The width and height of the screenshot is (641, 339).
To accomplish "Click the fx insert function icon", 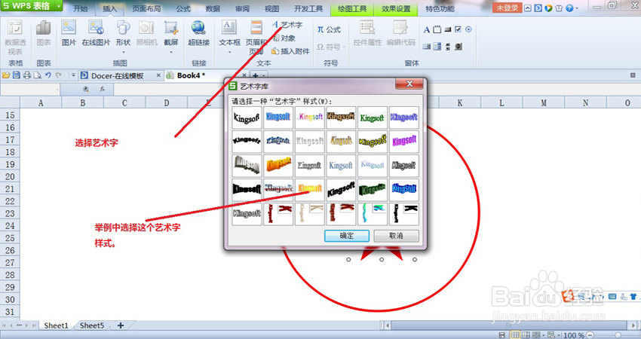I will click(103, 89).
